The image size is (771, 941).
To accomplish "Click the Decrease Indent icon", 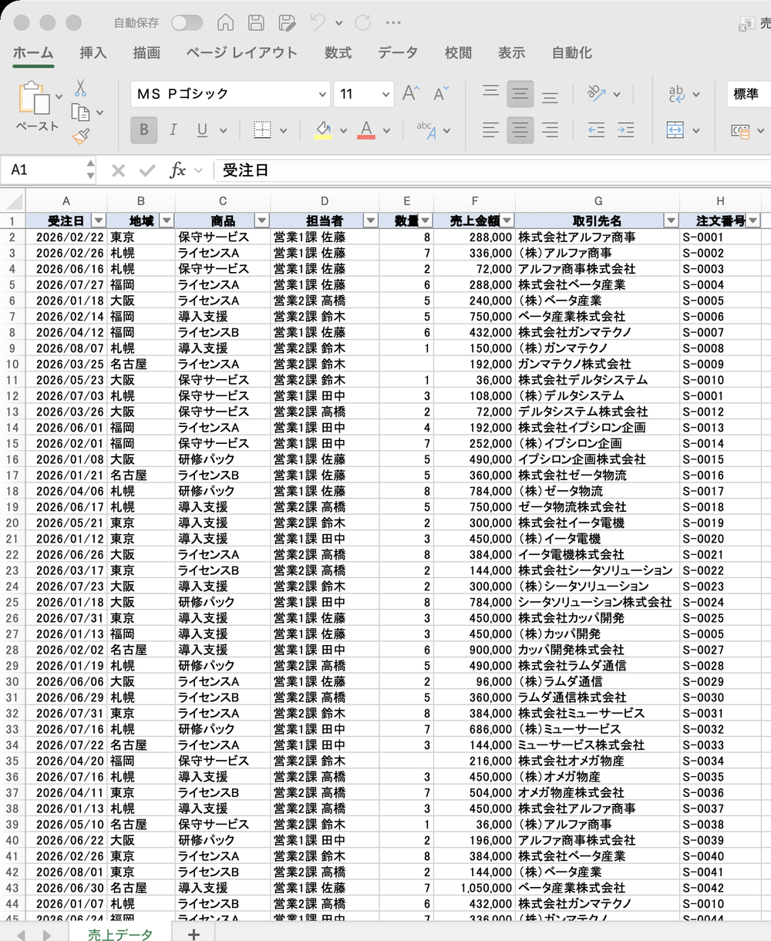I will pyautogui.click(x=596, y=130).
